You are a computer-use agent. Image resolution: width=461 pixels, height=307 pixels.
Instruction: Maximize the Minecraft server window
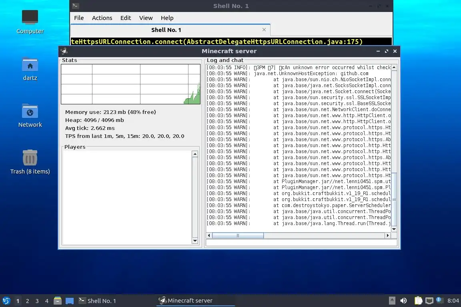387,51
